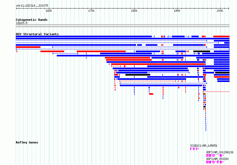This screenshot has width=237, height=165.
Task: Select the RefSeq Genes track title
Action: 27,142
